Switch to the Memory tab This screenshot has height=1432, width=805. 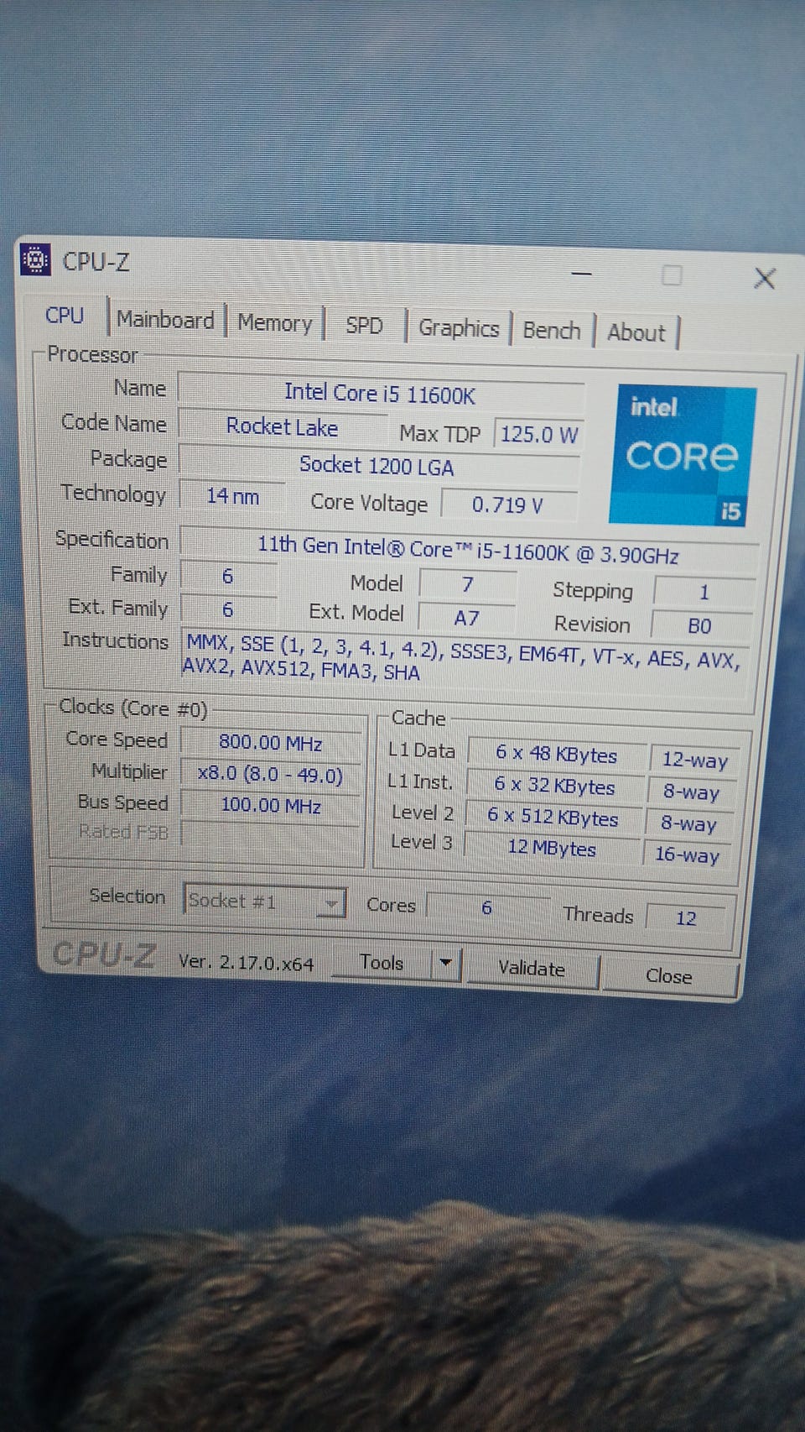point(274,323)
